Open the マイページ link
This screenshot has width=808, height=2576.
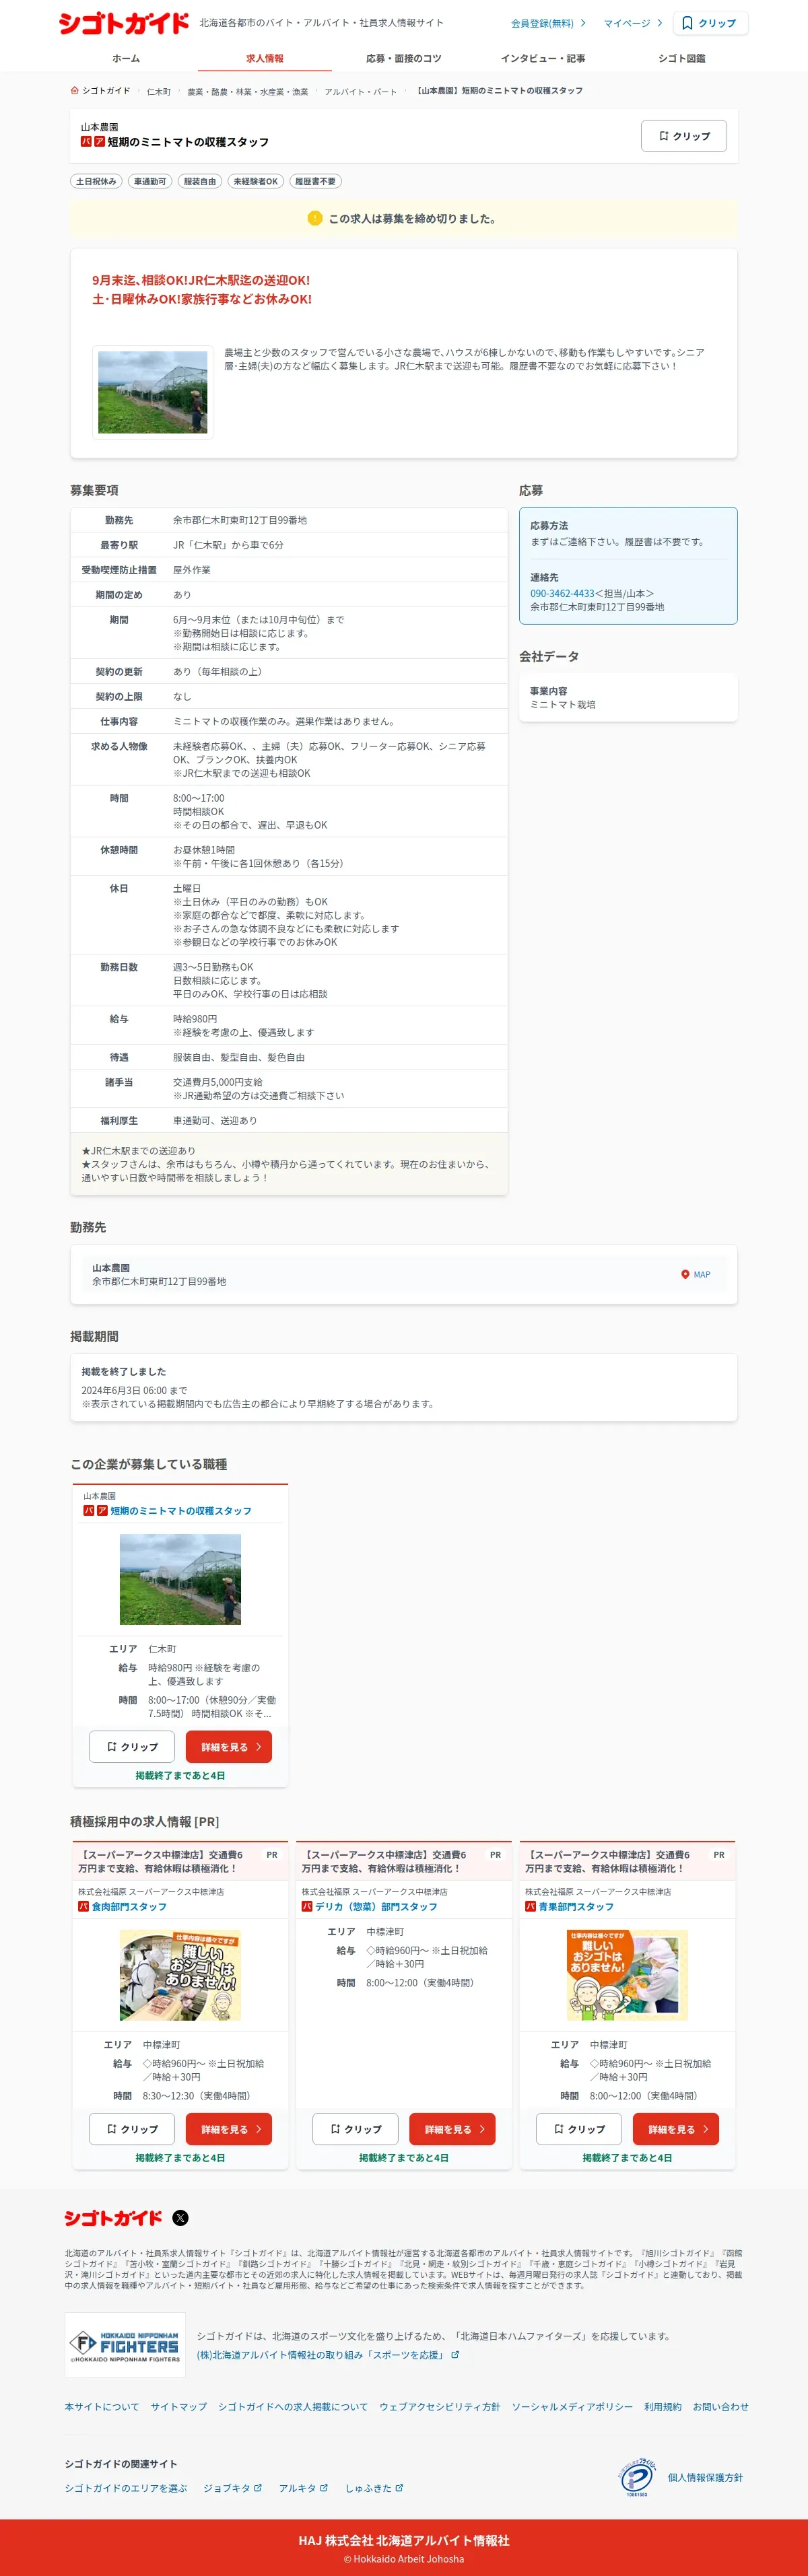(633, 23)
